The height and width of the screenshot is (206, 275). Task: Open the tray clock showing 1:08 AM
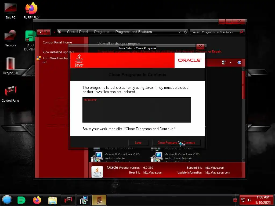coord(263,200)
